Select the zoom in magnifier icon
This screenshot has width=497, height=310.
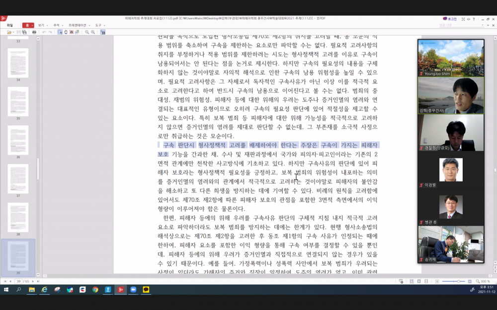click(x=92, y=32)
